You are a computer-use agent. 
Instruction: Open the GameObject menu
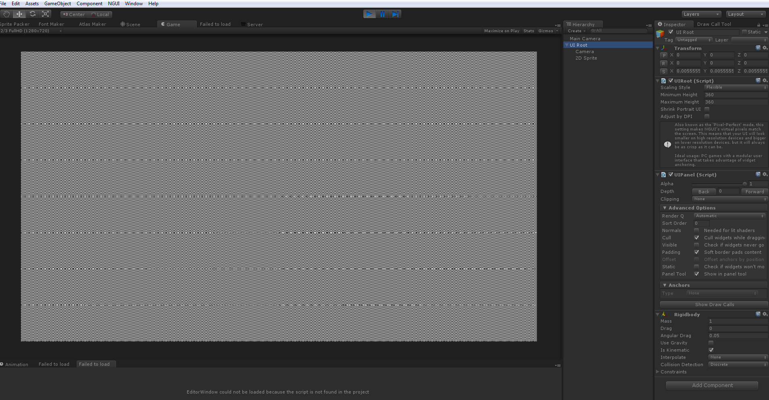pyautogui.click(x=58, y=4)
